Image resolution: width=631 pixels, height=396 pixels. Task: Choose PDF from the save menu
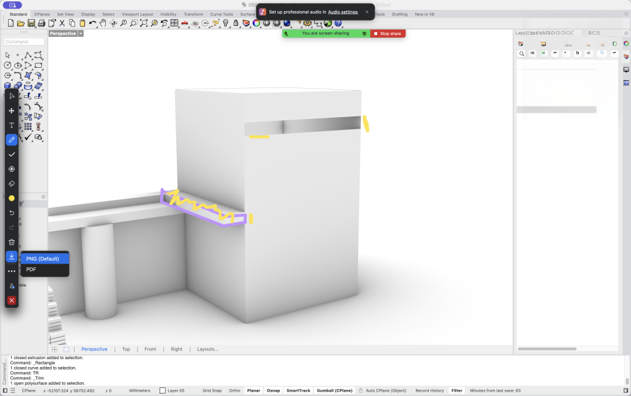coord(31,270)
